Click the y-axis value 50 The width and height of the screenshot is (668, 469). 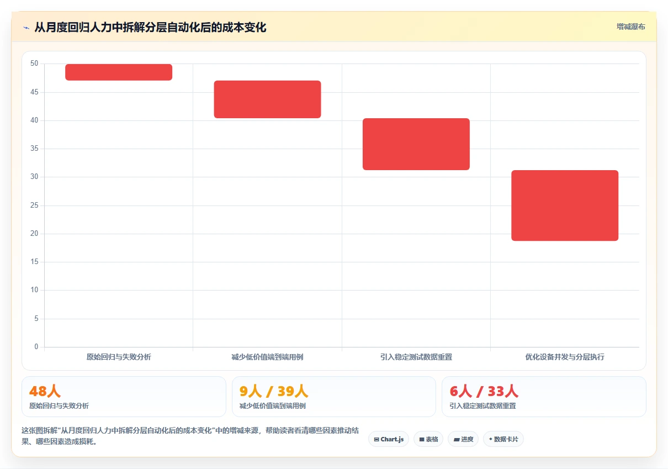pos(35,64)
